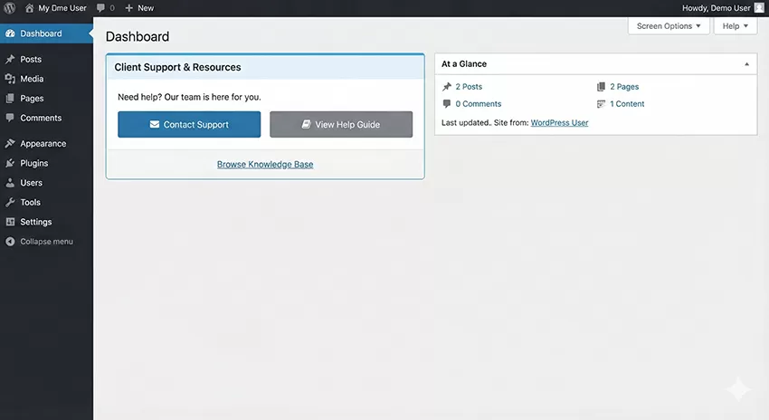Viewport: 769px width, 420px height.
Task: Click the Users person icon in sidebar
Action: coord(10,183)
